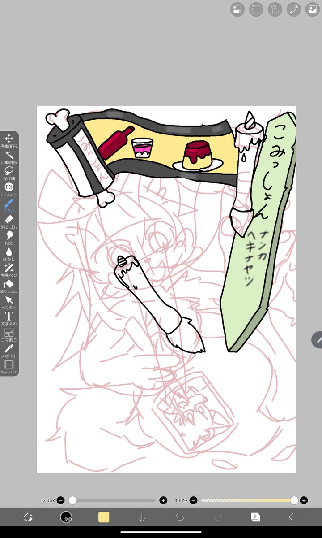This screenshot has height=538, width=322.
Task: Click the red wine bottle drawing on the canvas
Action: point(115,143)
